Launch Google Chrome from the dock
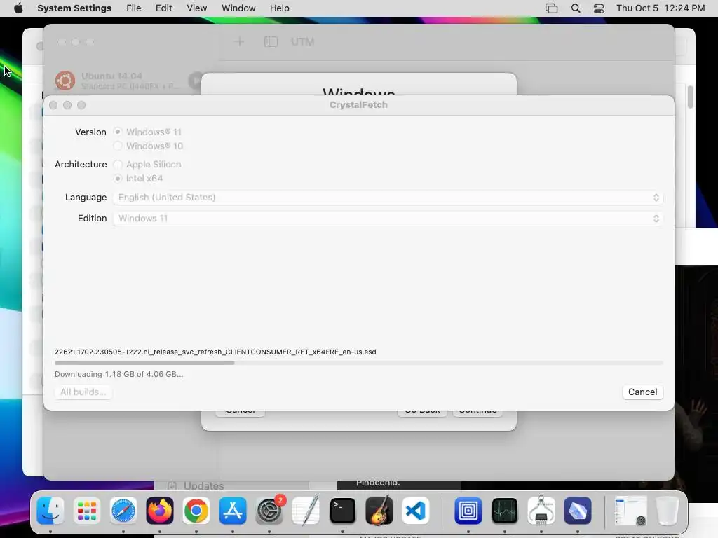Screen dimensions: 718x538 (196, 511)
